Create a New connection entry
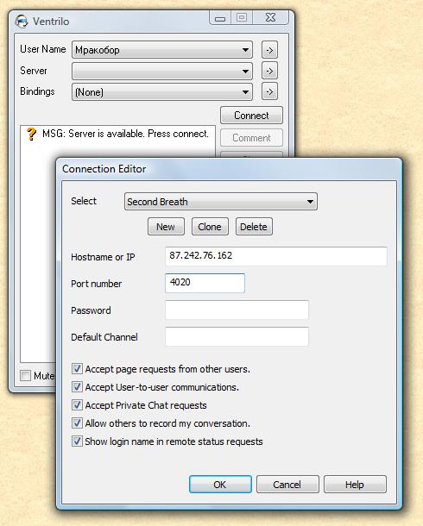The height and width of the screenshot is (526, 423). [x=166, y=227]
